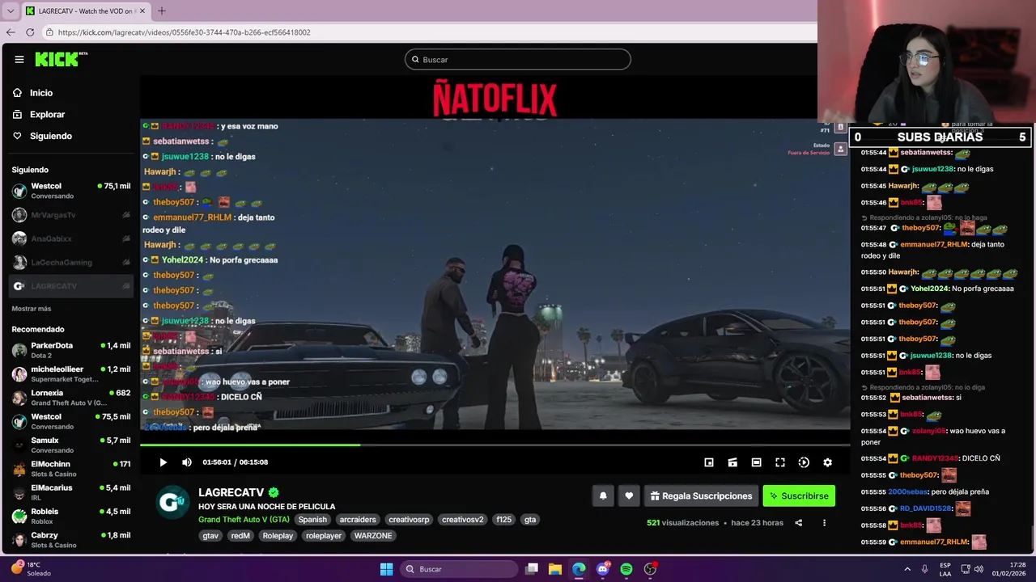Toggle theater mode in player
This screenshot has height=582, width=1036.
pyautogui.click(x=756, y=462)
